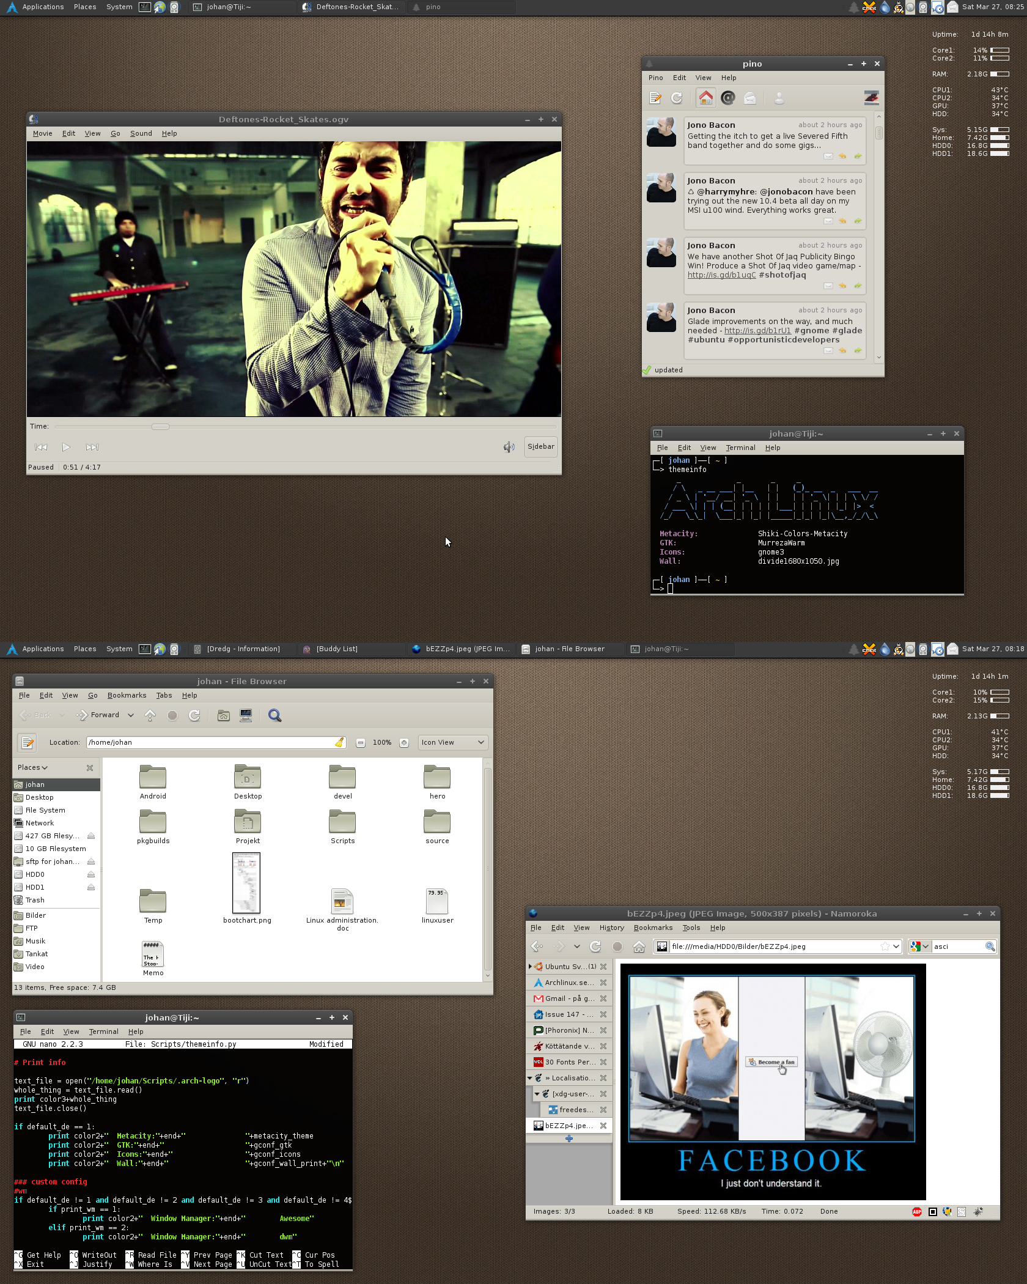Zoom out in File Browser
This screenshot has width=1027, height=1284.
361,743
